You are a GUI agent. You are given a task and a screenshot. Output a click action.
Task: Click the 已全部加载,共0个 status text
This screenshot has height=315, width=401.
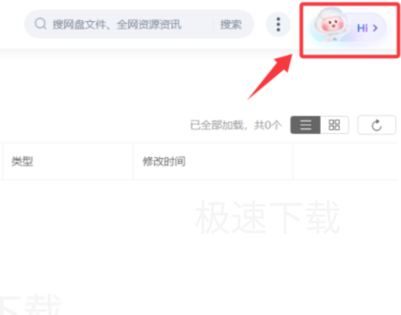[236, 125]
